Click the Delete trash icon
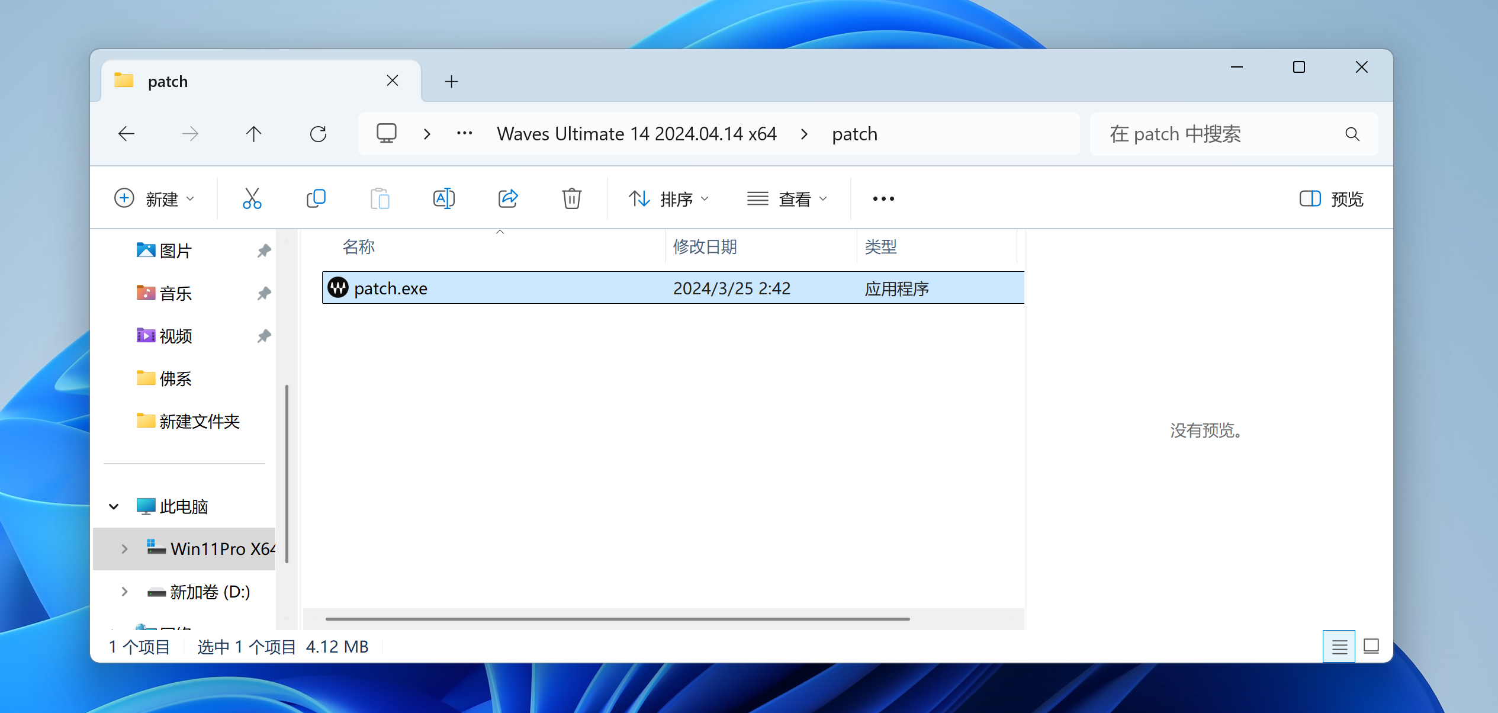The height and width of the screenshot is (713, 1498). 571,199
